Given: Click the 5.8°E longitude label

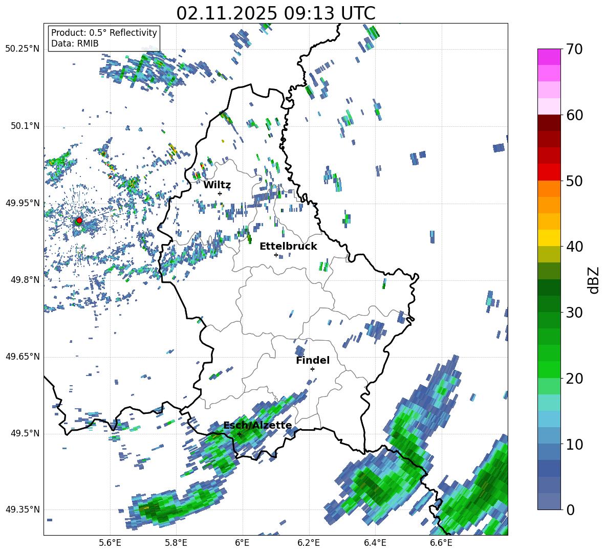Looking at the screenshot, I should click(176, 543).
